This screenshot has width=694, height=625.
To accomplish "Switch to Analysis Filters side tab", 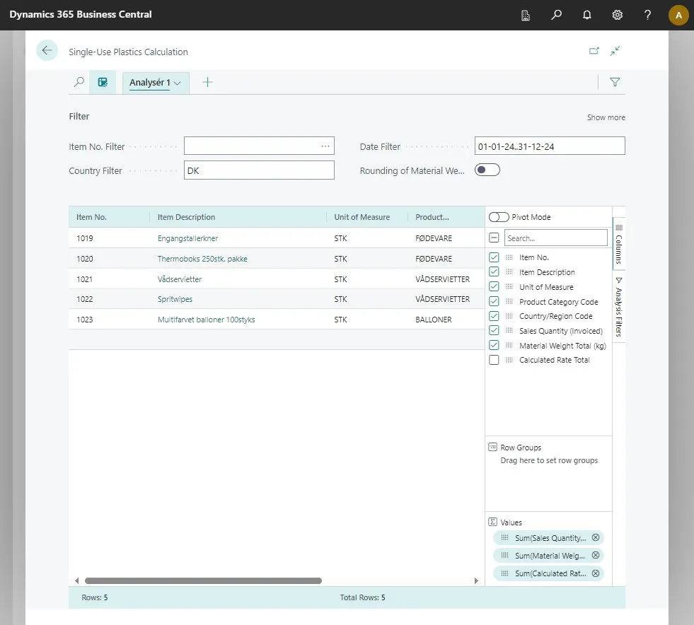I will 619,307.
